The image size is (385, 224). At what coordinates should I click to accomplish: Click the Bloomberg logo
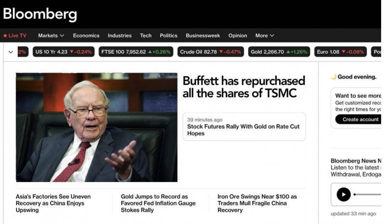click(x=40, y=14)
